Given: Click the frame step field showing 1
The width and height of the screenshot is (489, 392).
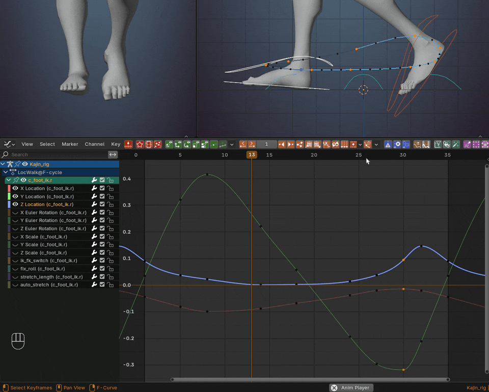Looking at the screenshot, I should tap(266, 144).
